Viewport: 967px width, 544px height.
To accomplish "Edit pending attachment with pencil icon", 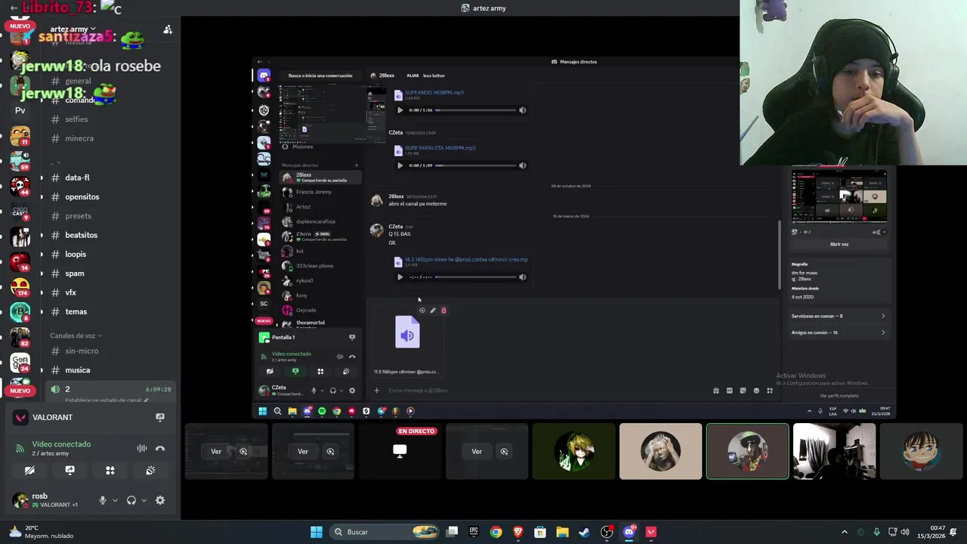I will pyautogui.click(x=433, y=311).
